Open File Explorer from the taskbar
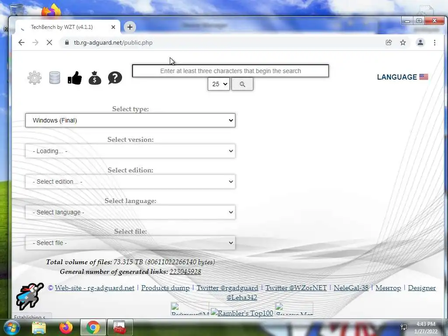 pos(39,327)
